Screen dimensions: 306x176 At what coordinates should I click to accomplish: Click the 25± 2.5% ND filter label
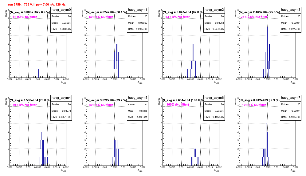254,17
